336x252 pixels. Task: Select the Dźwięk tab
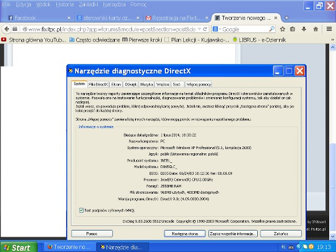coord(131,84)
